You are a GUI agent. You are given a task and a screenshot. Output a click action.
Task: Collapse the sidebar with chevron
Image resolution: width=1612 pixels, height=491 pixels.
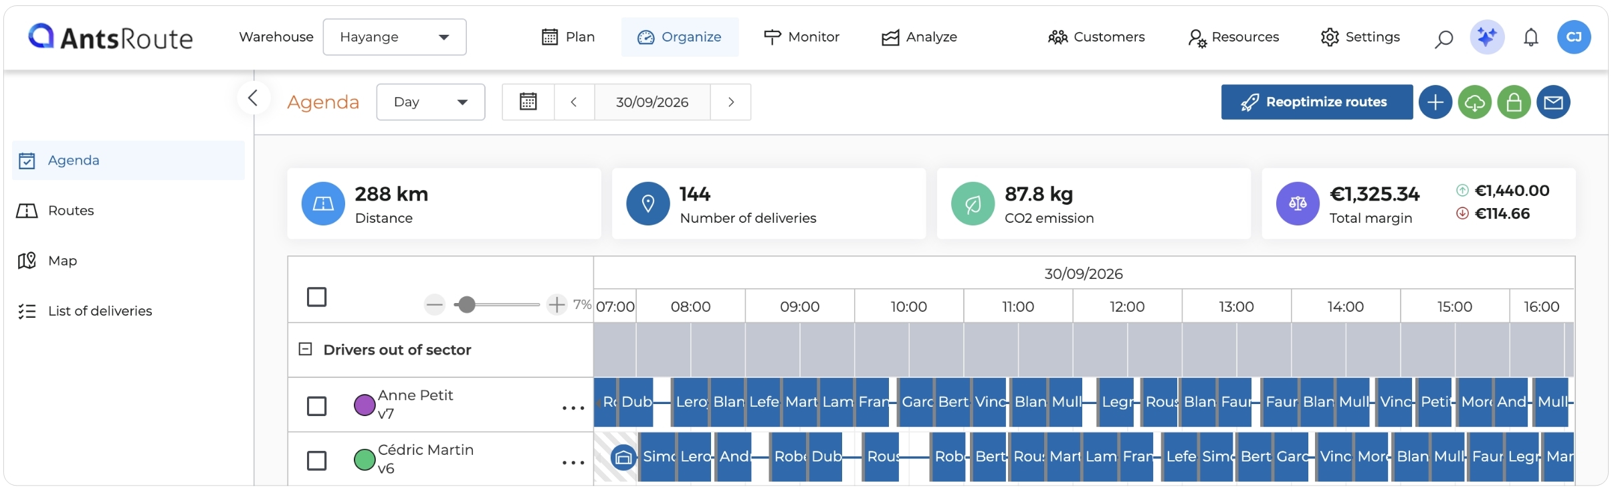tap(254, 98)
